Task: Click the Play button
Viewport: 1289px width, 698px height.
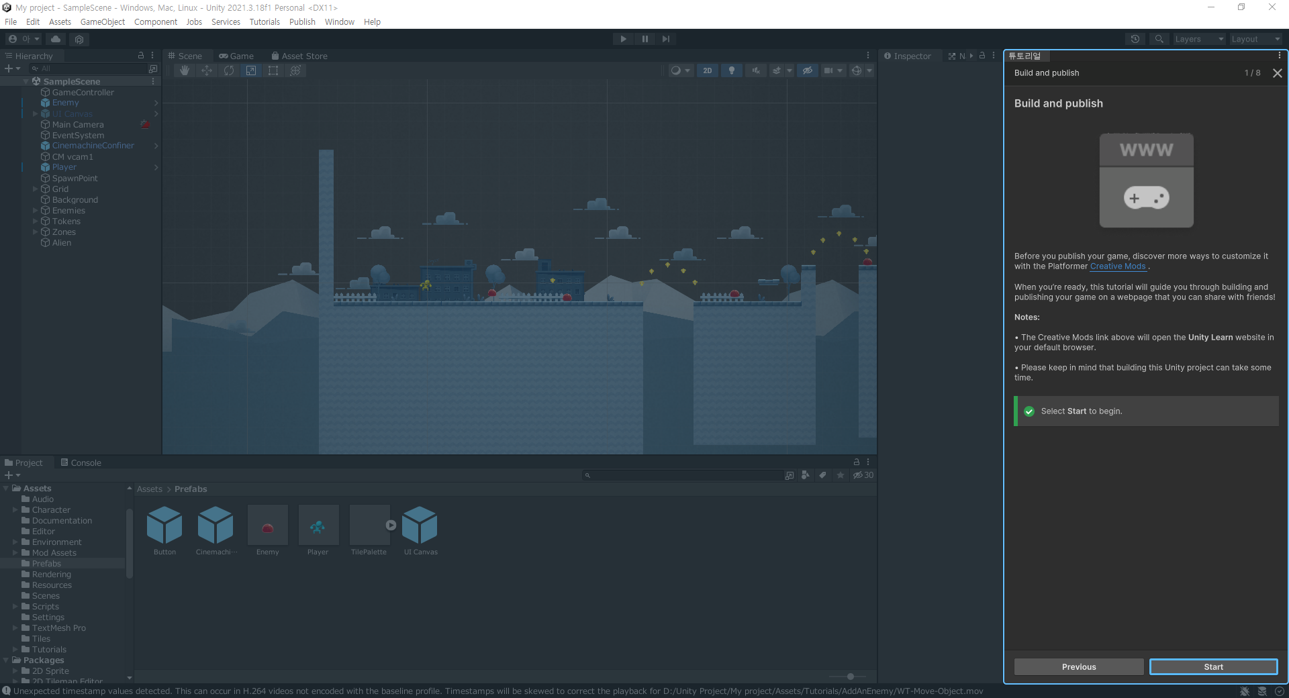Action: [x=623, y=39]
